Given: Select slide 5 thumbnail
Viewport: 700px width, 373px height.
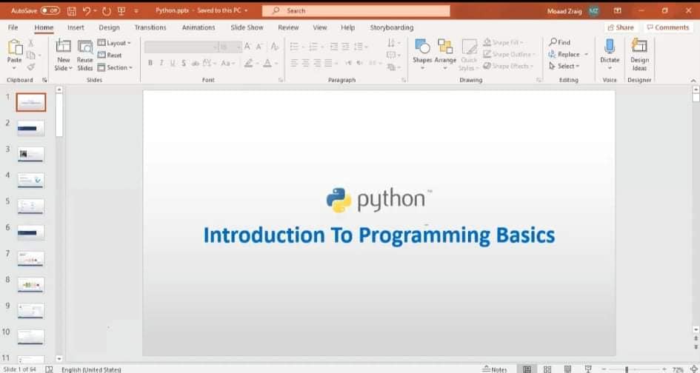Looking at the screenshot, I should pyautogui.click(x=31, y=206).
